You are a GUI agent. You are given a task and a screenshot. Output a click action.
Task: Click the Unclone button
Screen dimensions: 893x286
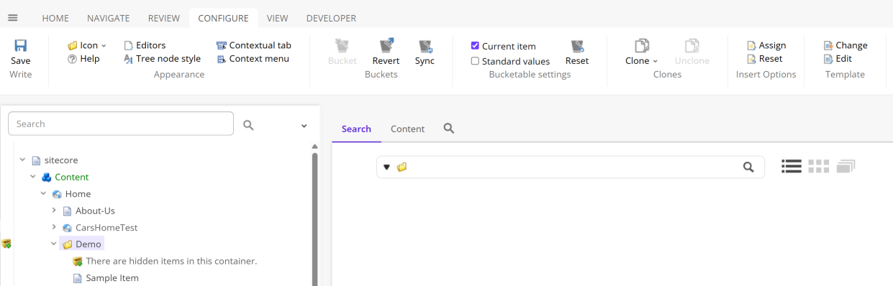point(692,52)
